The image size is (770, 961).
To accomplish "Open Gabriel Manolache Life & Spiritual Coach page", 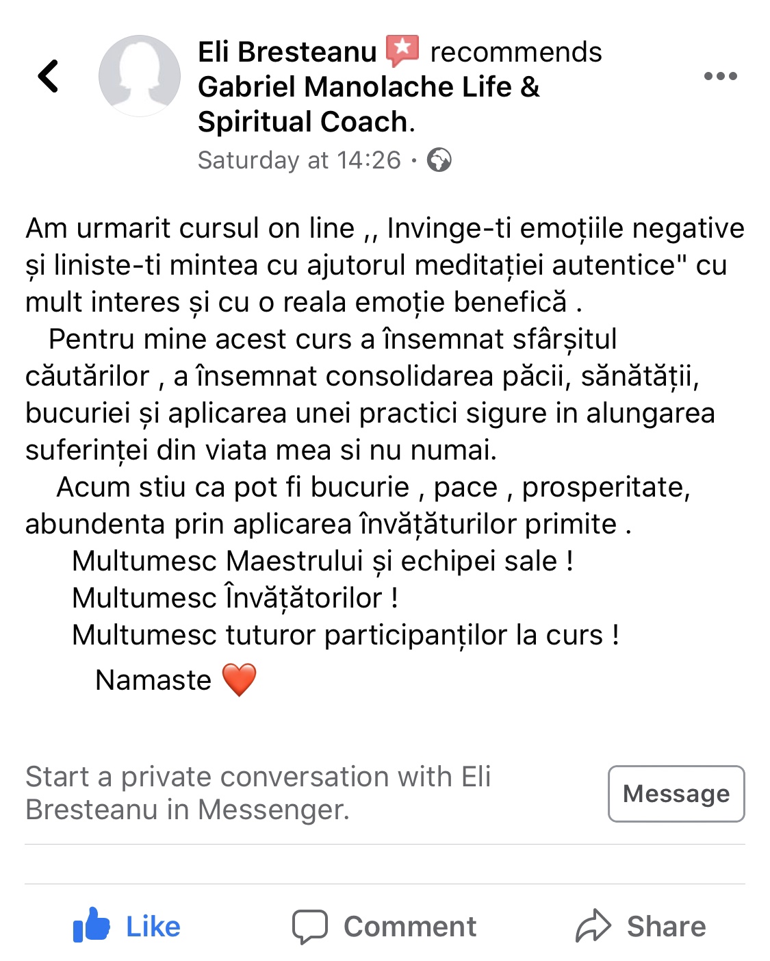I will (368, 104).
